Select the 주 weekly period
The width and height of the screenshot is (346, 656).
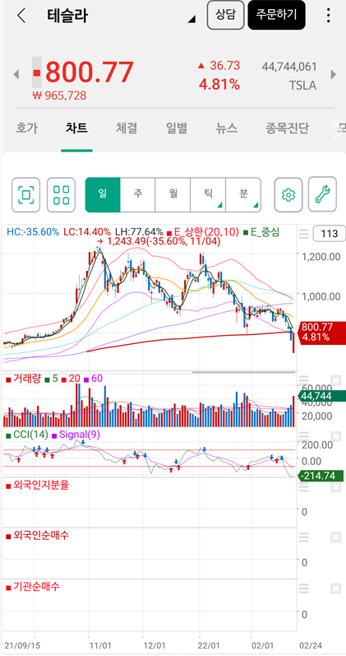pos(138,194)
